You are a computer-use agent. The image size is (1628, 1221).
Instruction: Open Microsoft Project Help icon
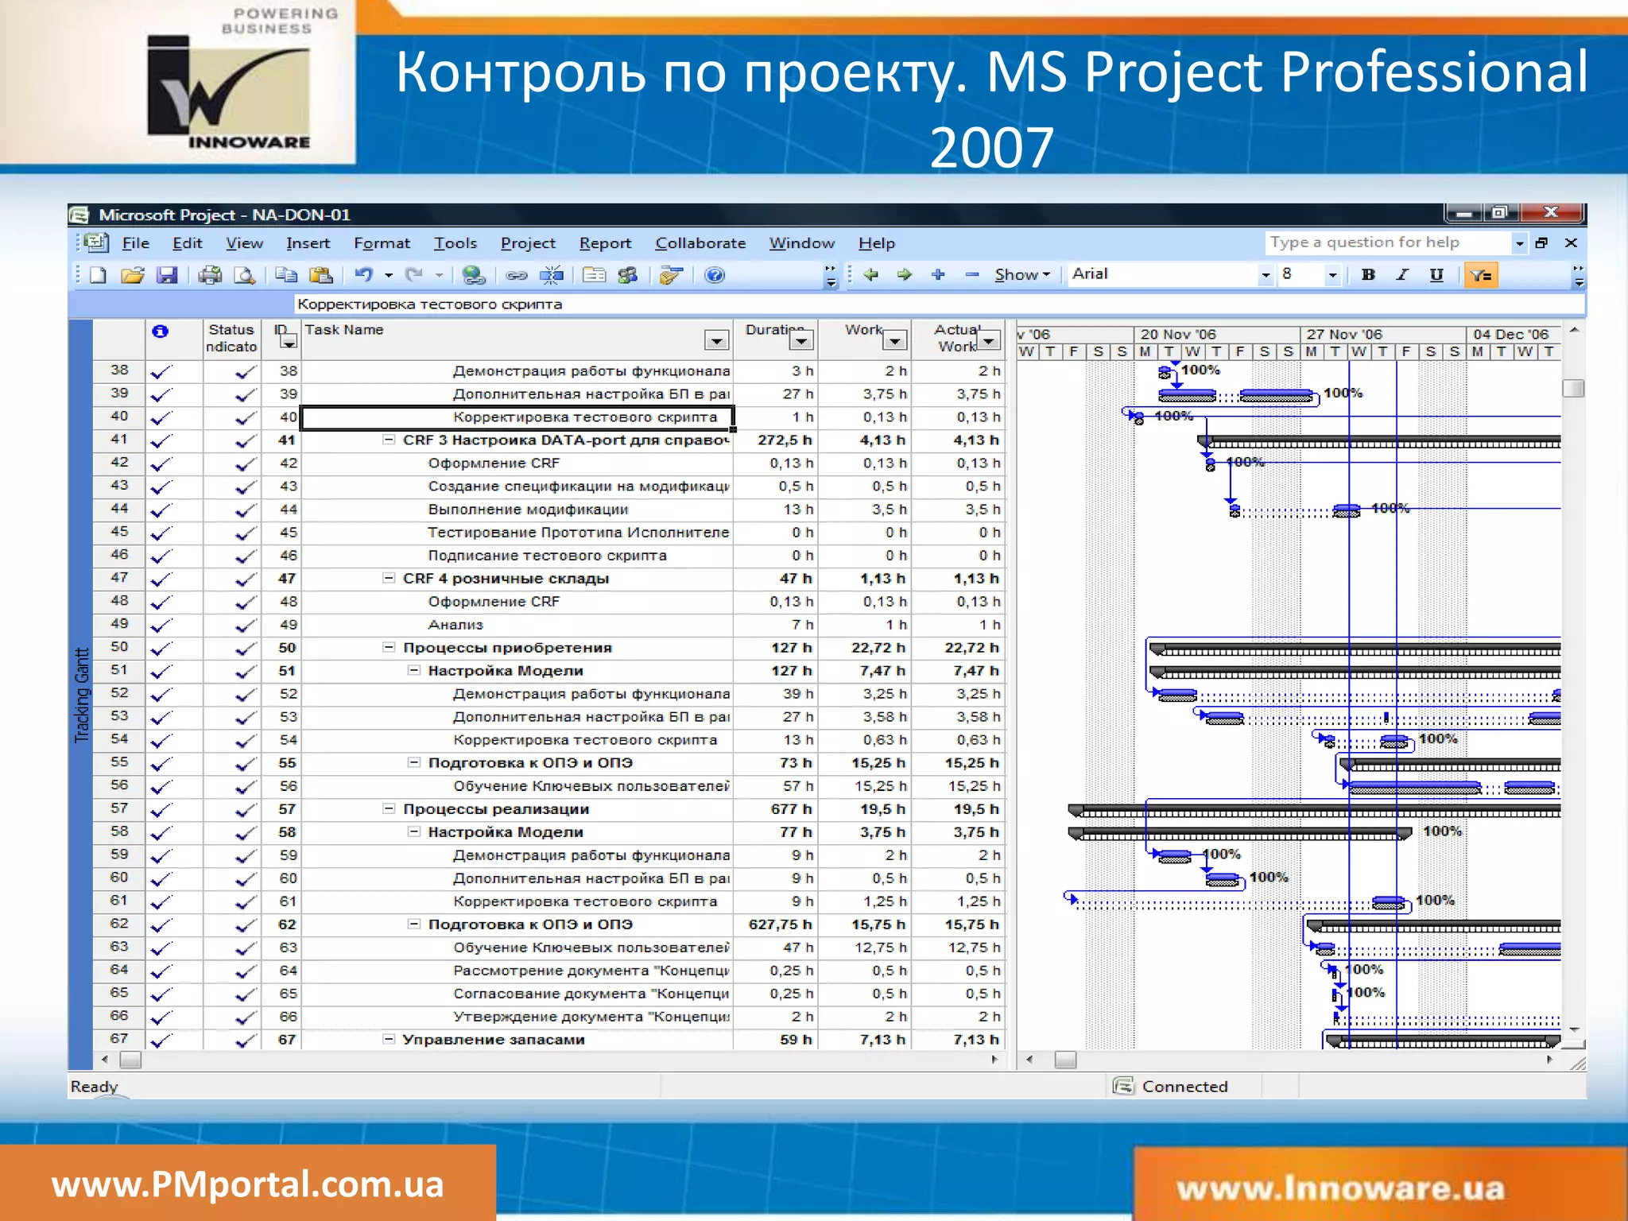click(715, 275)
